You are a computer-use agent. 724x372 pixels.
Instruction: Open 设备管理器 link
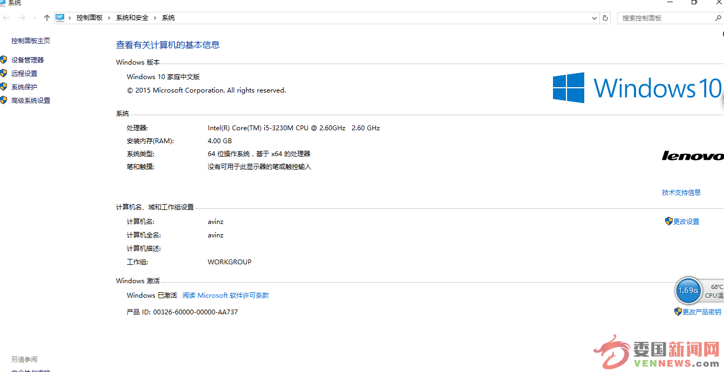28,60
